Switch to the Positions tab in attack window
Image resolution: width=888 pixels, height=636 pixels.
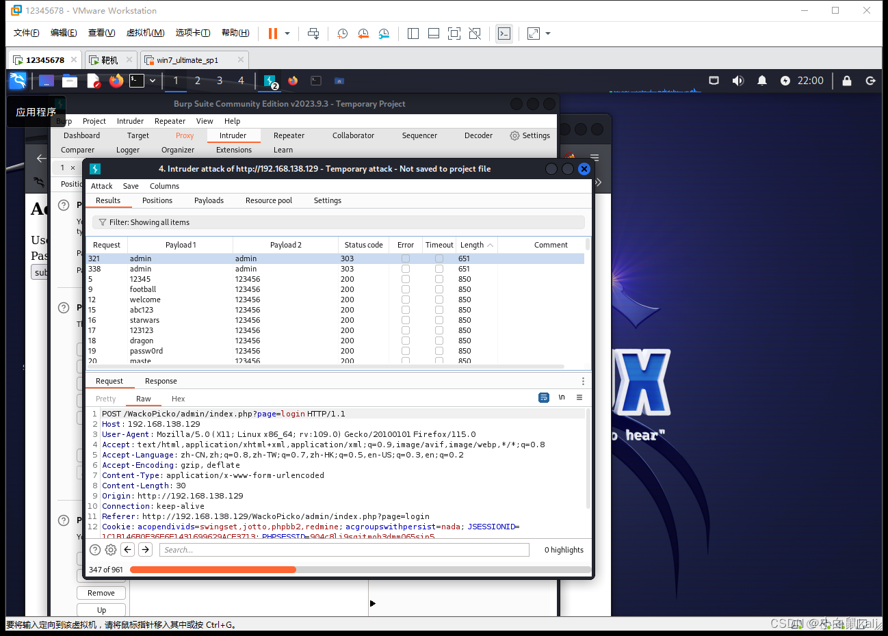[x=157, y=200]
